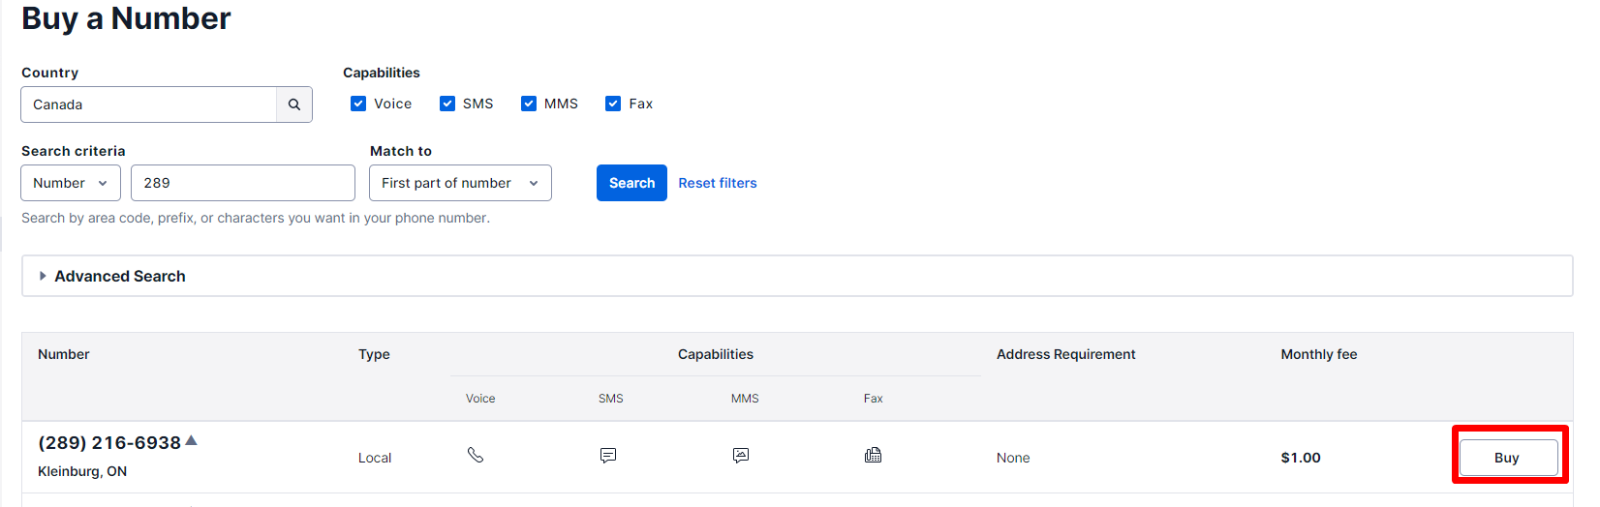Click the search criteria field containing 289
The width and height of the screenshot is (1600, 507).
(243, 183)
